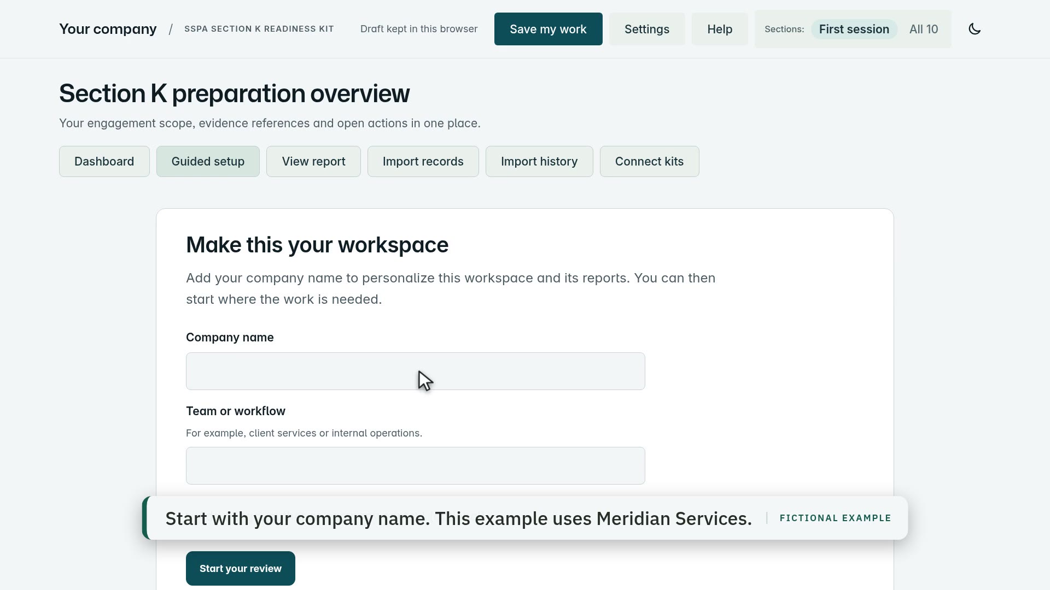Click SSPA Section K Readiness Kit breadcrumb
Screen dimensions: 1050x590
[x=259, y=29]
